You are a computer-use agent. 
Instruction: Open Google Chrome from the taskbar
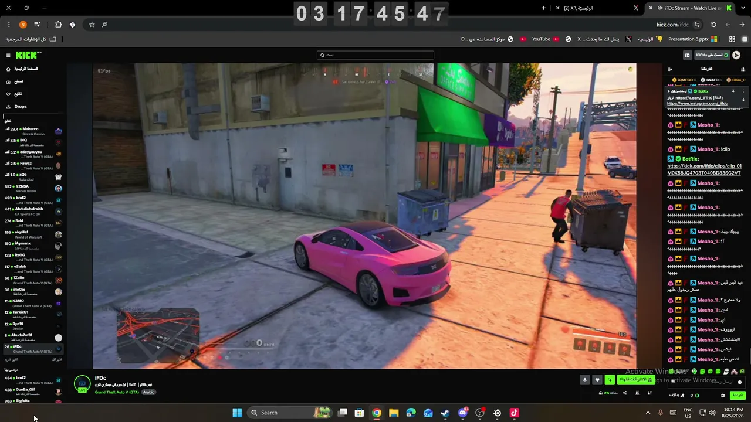click(377, 413)
